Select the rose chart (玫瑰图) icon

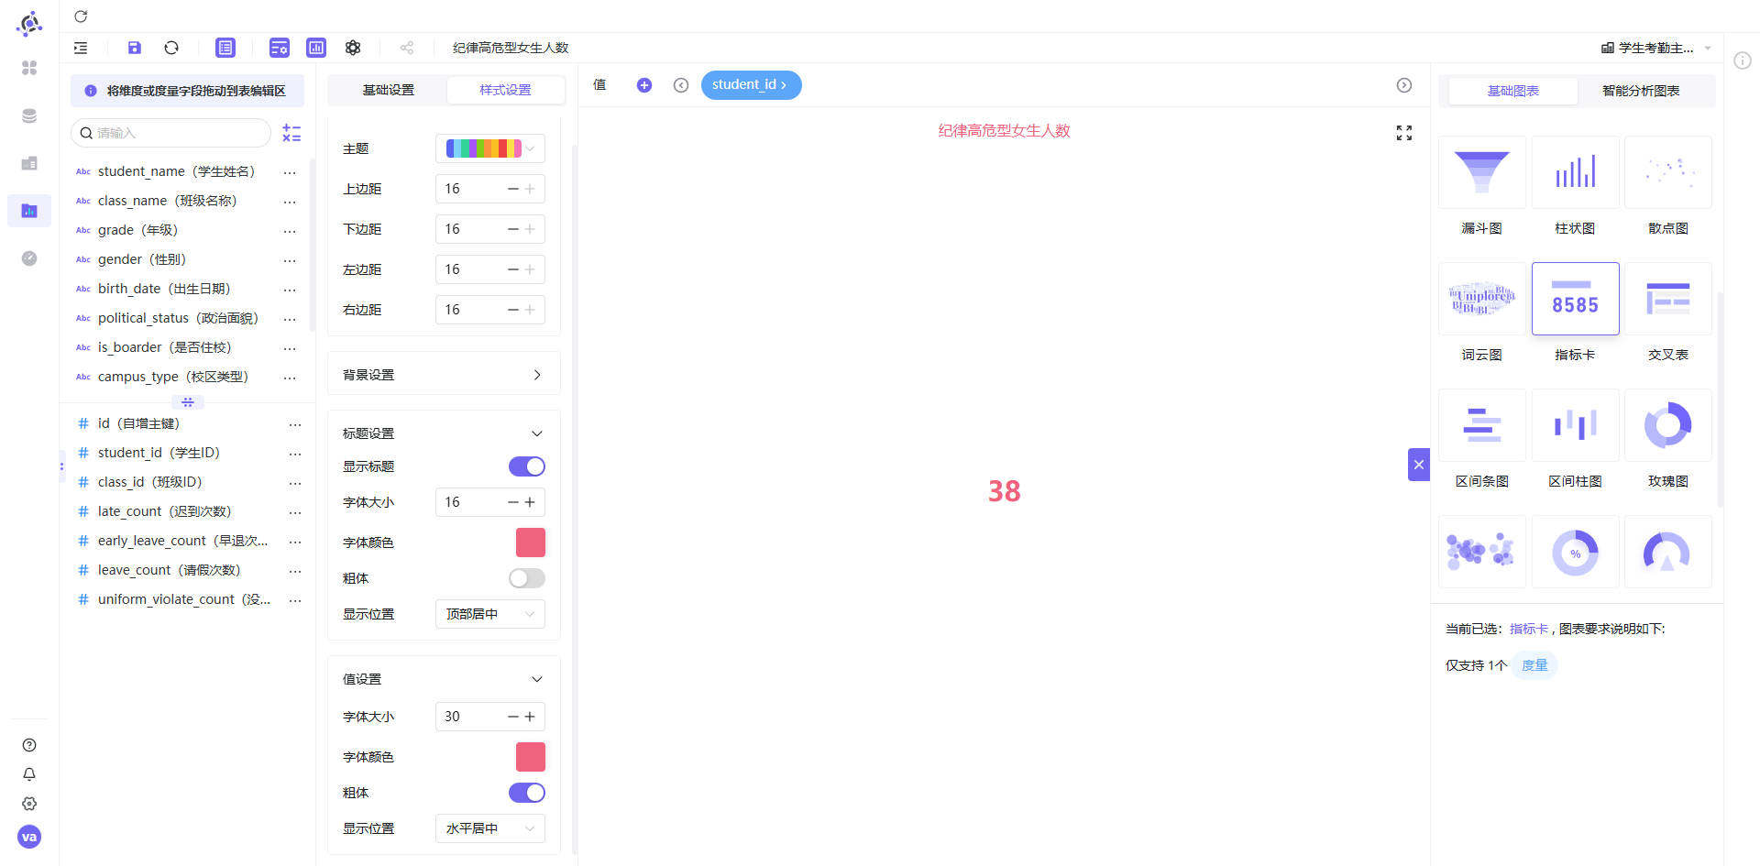pyautogui.click(x=1667, y=425)
